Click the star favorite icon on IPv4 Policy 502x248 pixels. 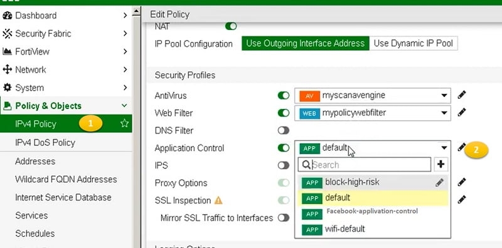pos(124,123)
